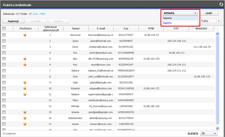The image size is (225, 137).
Task: Click SMB address 10.88.124.14
Action: [151, 35]
